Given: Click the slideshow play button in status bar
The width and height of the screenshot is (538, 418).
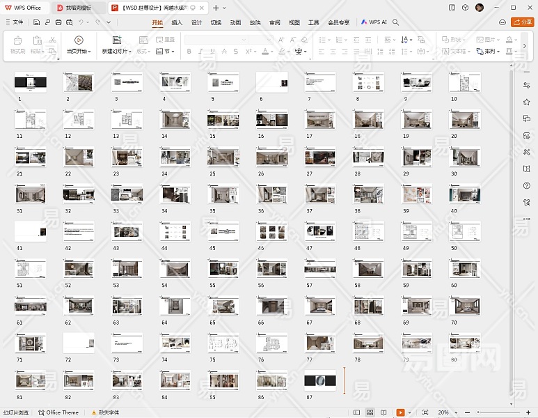Looking at the screenshot, I should [401, 412].
